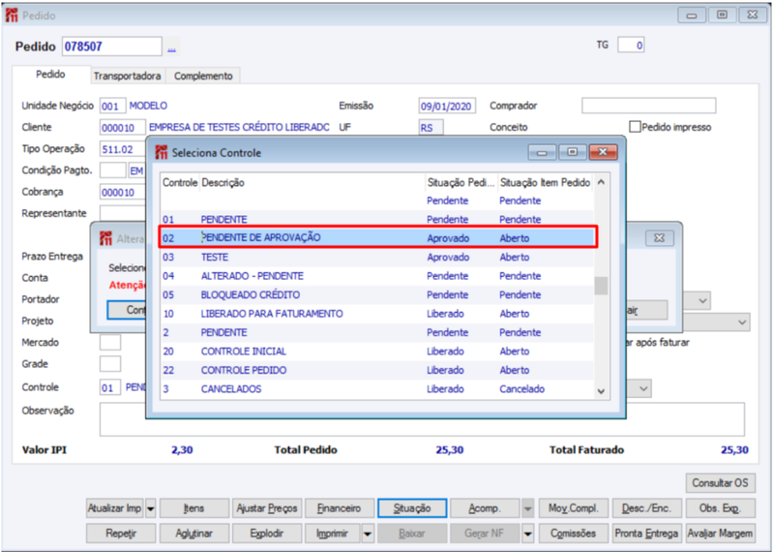774x552 pixels.
Task: Open the dropdown arrow beside Acomp. button
Action: click(527, 508)
